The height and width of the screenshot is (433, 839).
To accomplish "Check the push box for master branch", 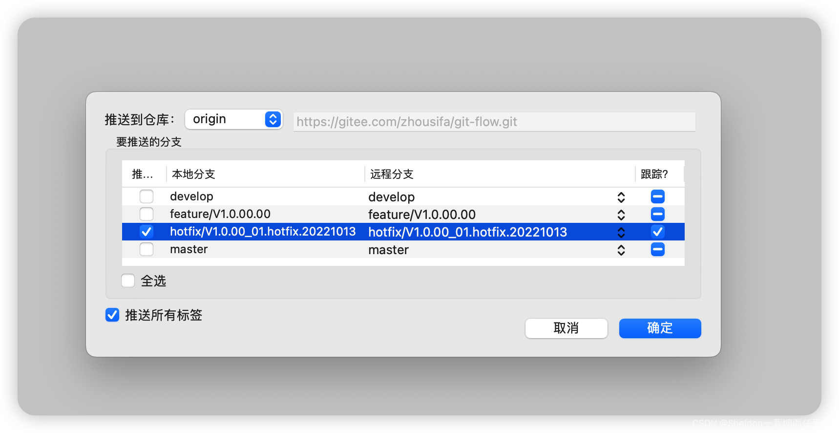I will pos(147,249).
